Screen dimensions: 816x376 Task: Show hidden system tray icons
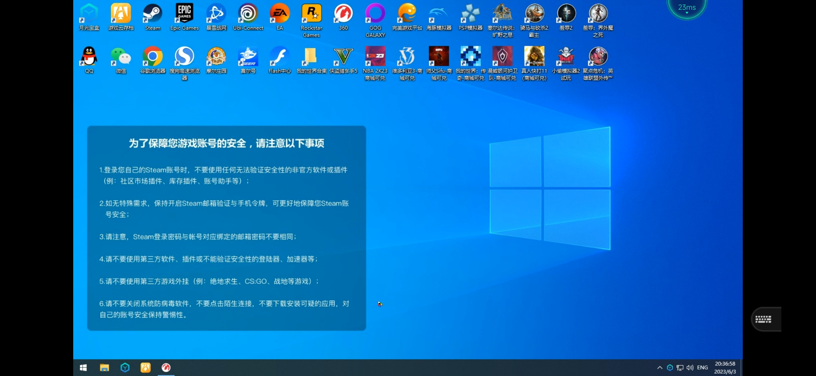660,368
